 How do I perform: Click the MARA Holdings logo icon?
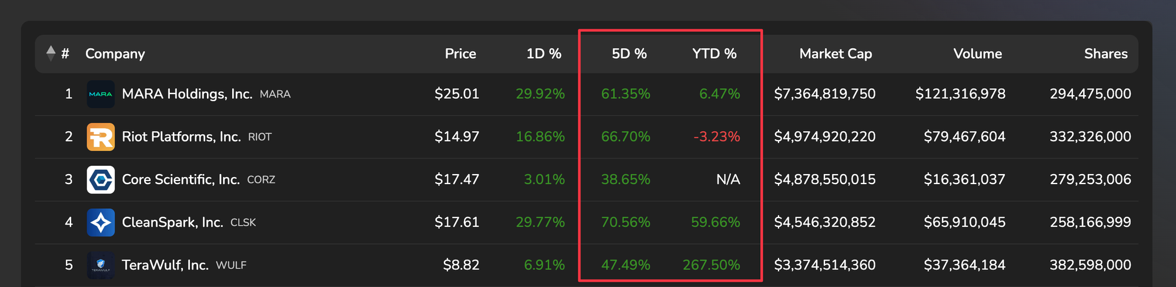tap(101, 94)
